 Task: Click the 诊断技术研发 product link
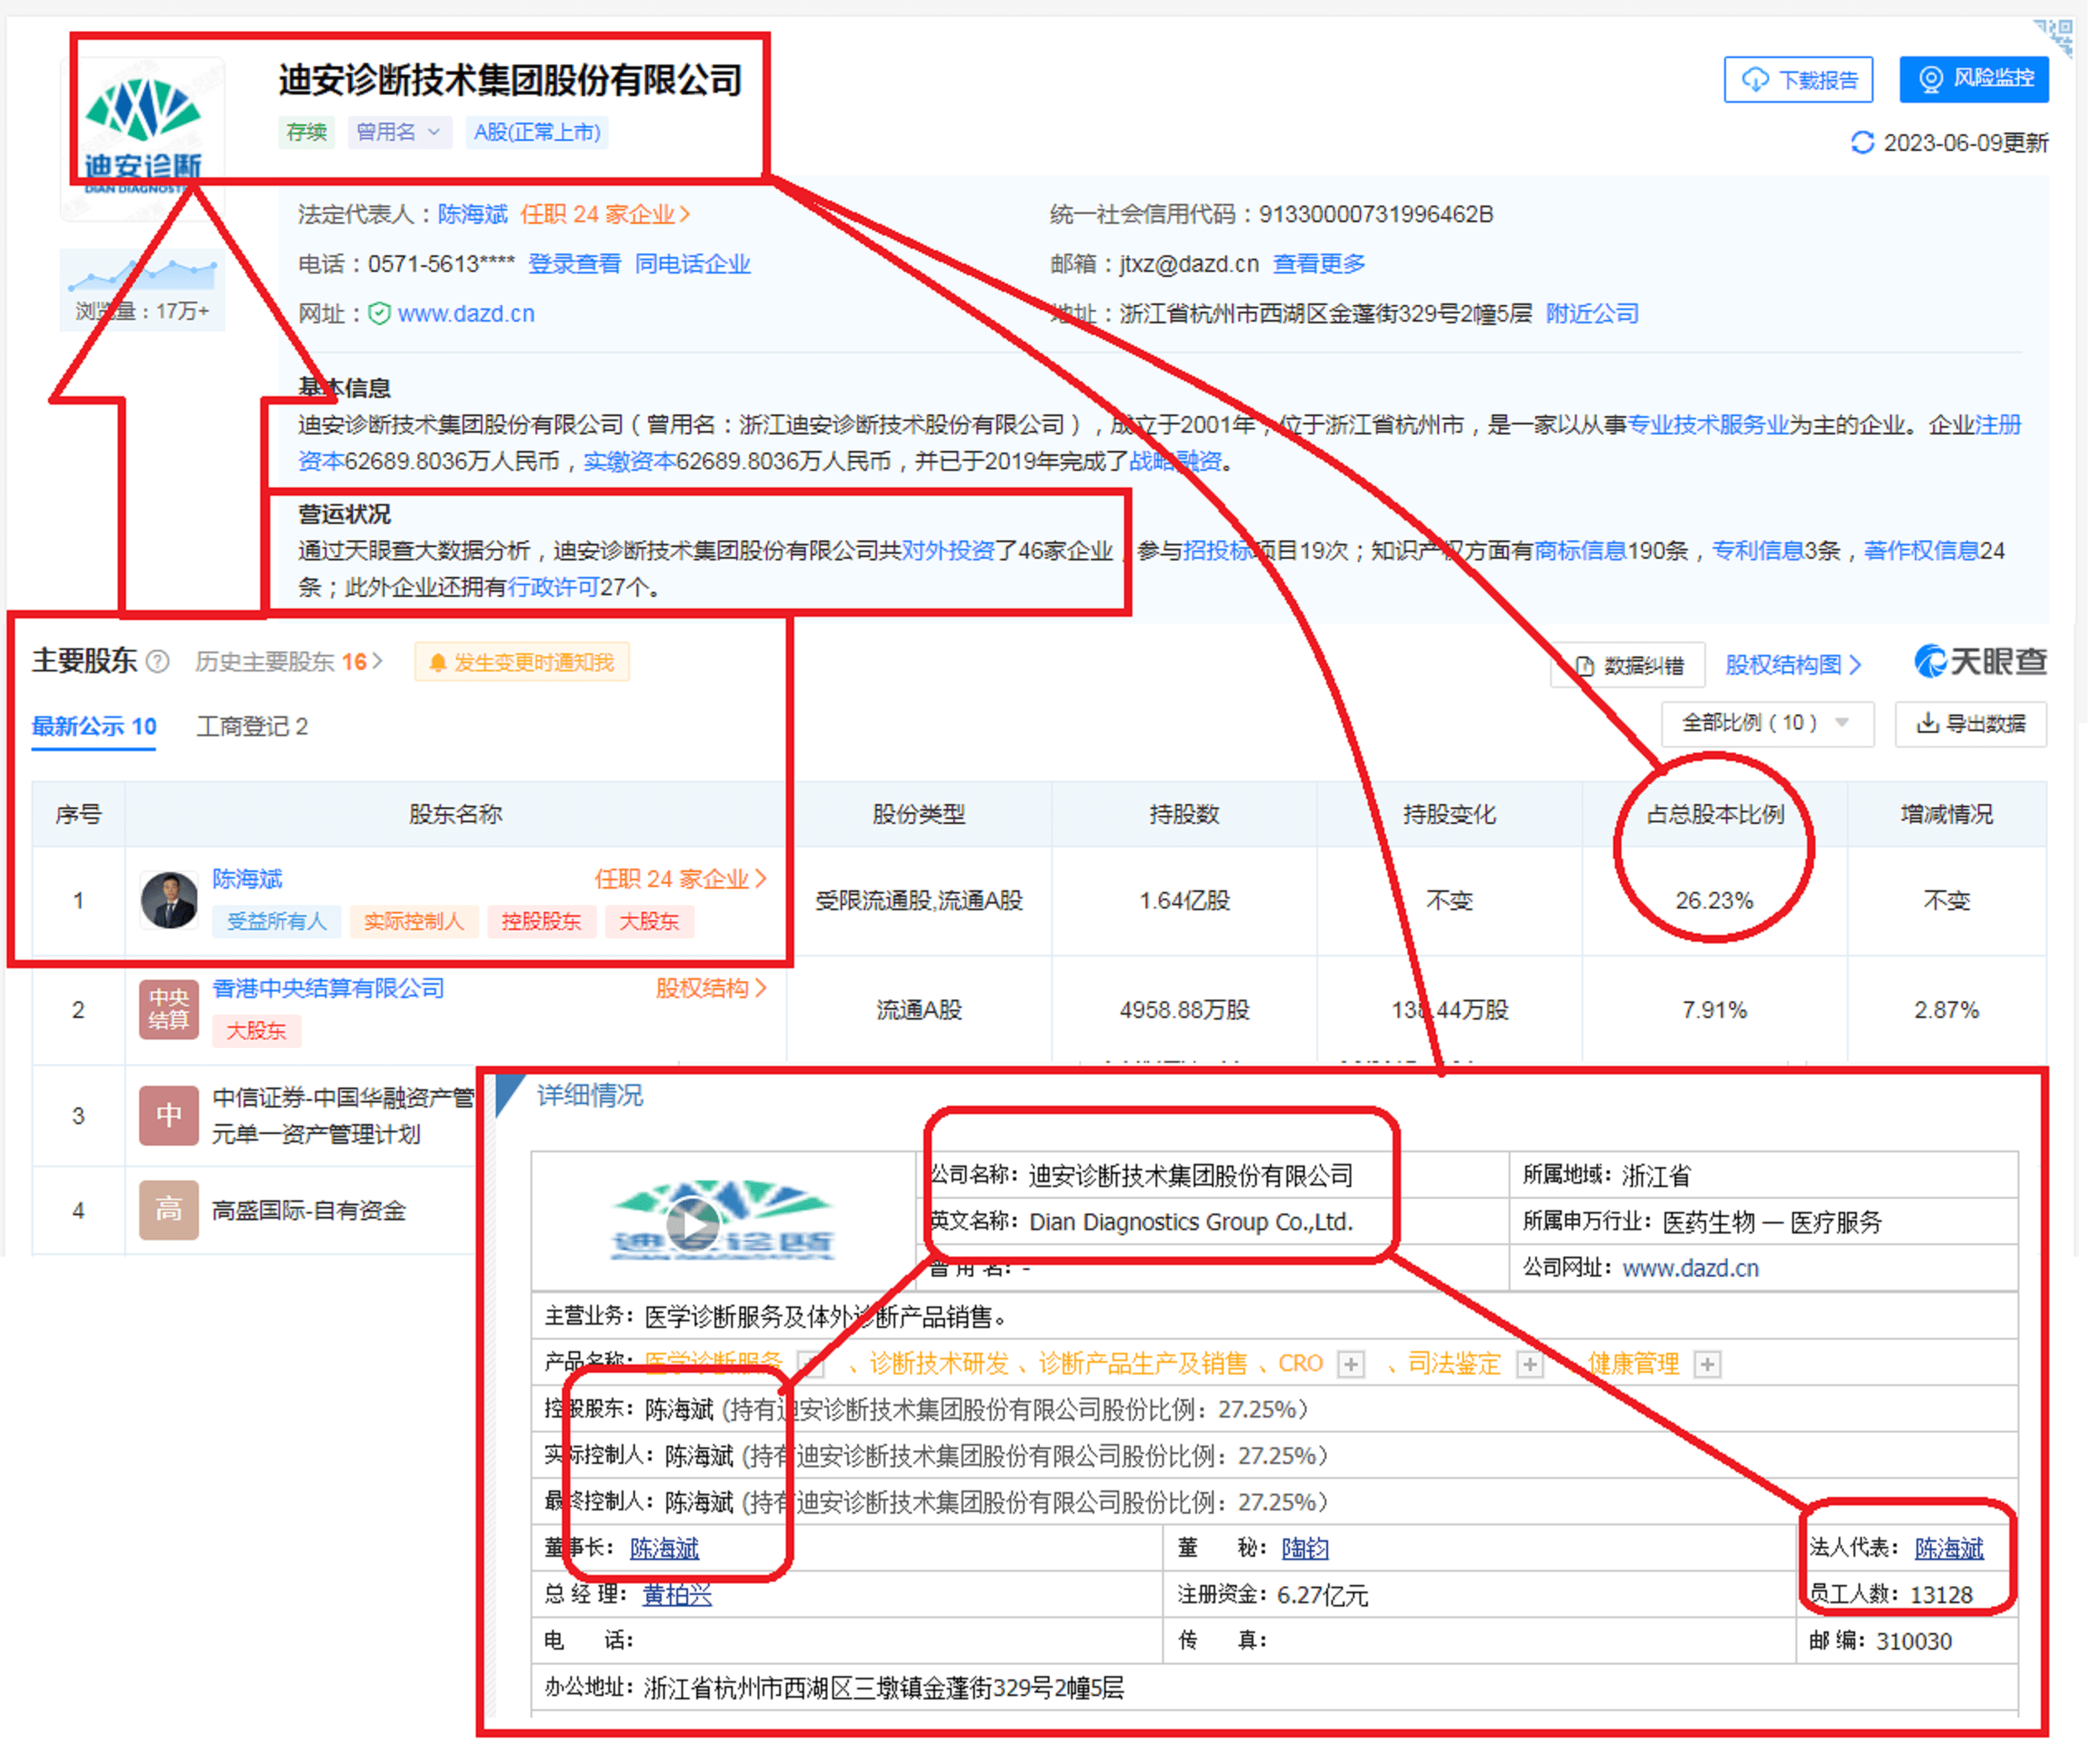tap(939, 1364)
